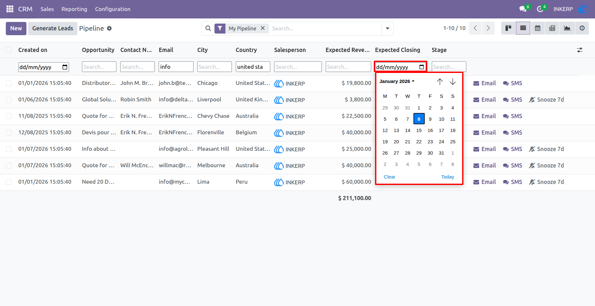
Task: Open the INKERP user menu
Action: 571,9
